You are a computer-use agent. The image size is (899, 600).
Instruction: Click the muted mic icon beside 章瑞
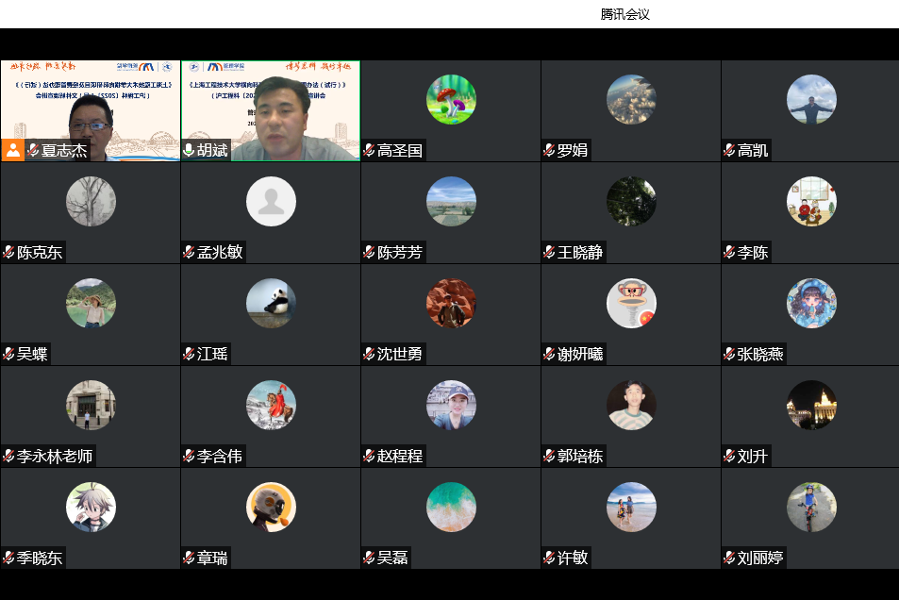tap(189, 558)
